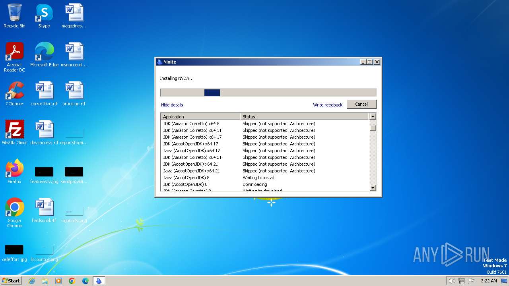Click the Waiting to install status text
509x286 pixels.
coord(258,178)
